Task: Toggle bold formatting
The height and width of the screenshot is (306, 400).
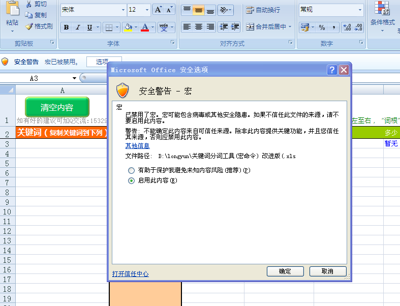Action: 66,27
